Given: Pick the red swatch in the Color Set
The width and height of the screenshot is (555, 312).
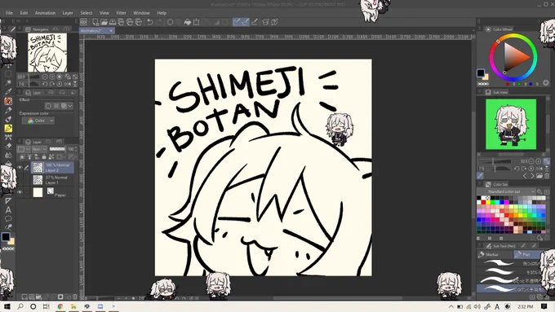Looking at the screenshot, I should tap(483, 203).
